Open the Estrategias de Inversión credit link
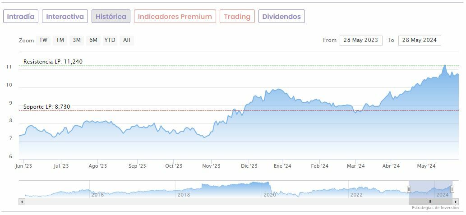 click(x=435, y=208)
